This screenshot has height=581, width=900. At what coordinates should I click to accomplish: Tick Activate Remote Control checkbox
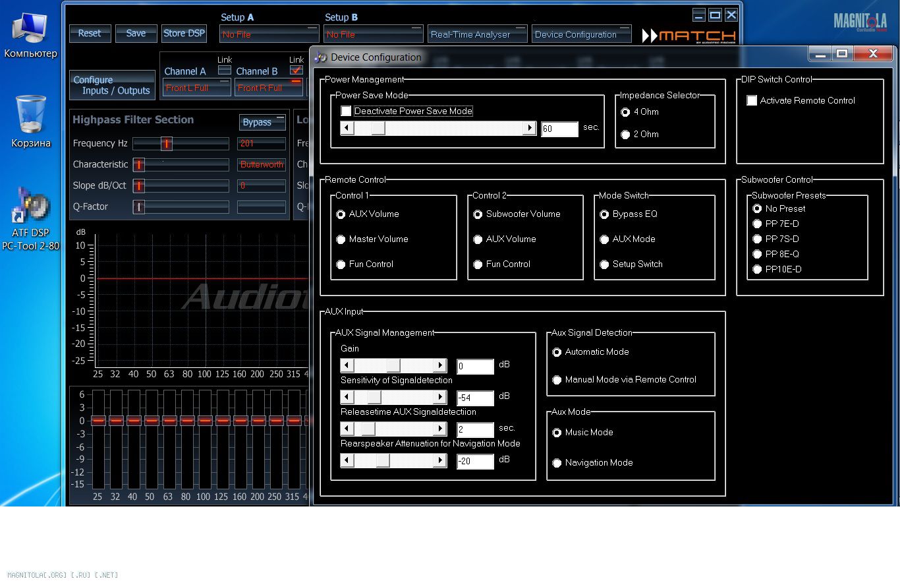point(752,100)
